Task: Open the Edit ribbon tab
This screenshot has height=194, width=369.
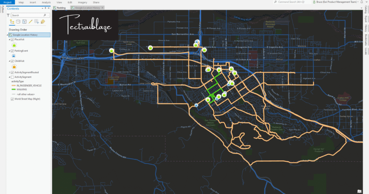Action: (x=70, y=3)
